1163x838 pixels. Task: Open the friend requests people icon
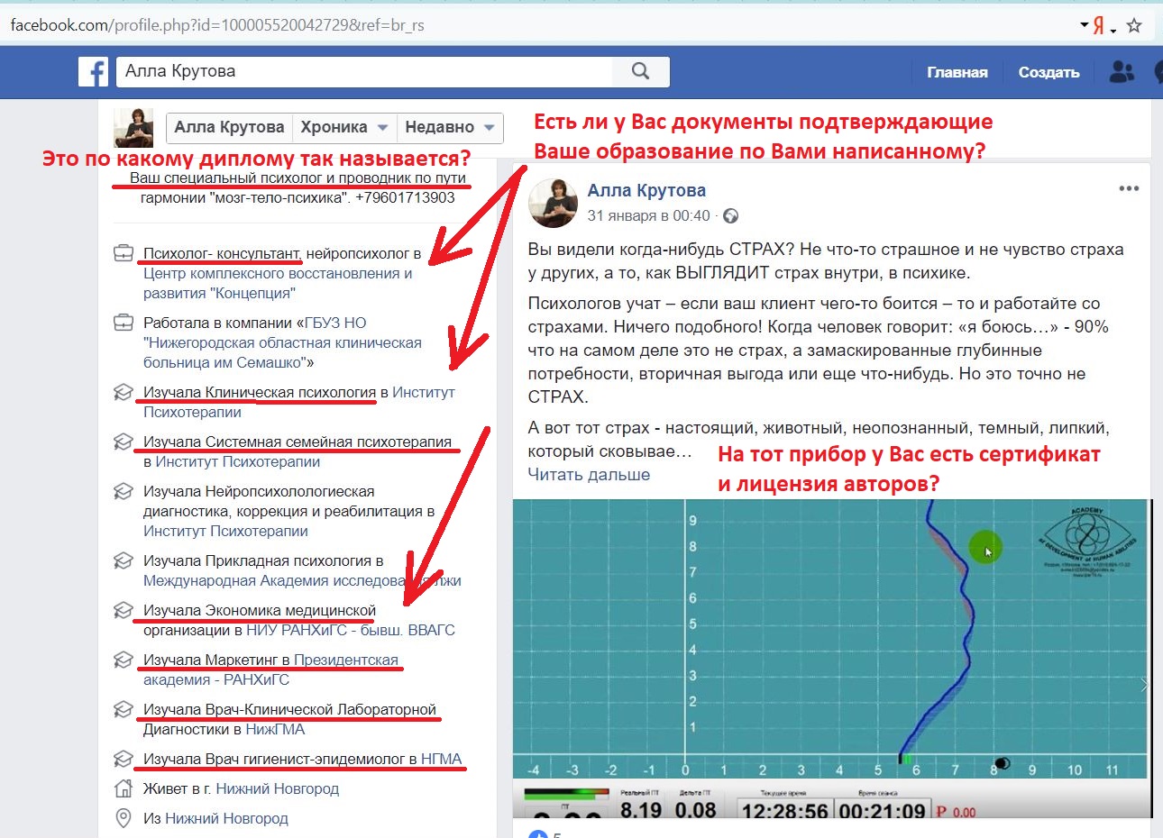click(1122, 72)
